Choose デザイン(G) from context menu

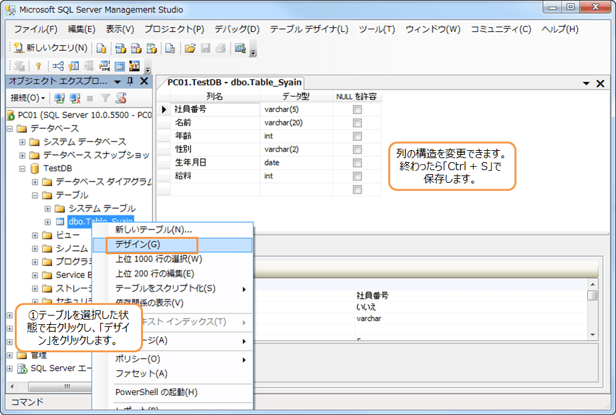[x=173, y=244]
